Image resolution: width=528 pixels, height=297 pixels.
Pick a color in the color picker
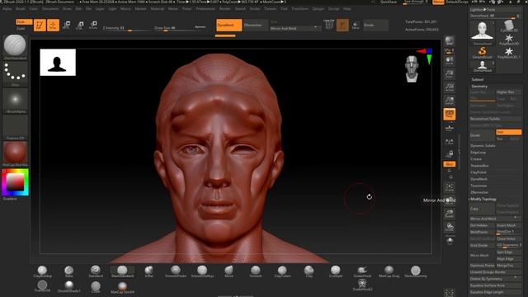point(15,182)
